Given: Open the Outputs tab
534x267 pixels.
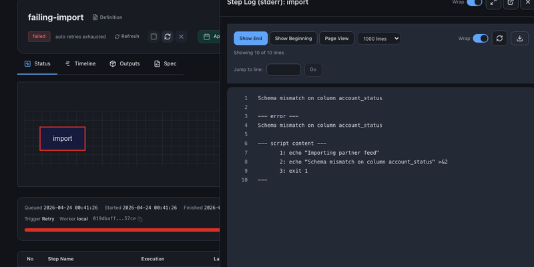Looking at the screenshot, I should [125, 63].
